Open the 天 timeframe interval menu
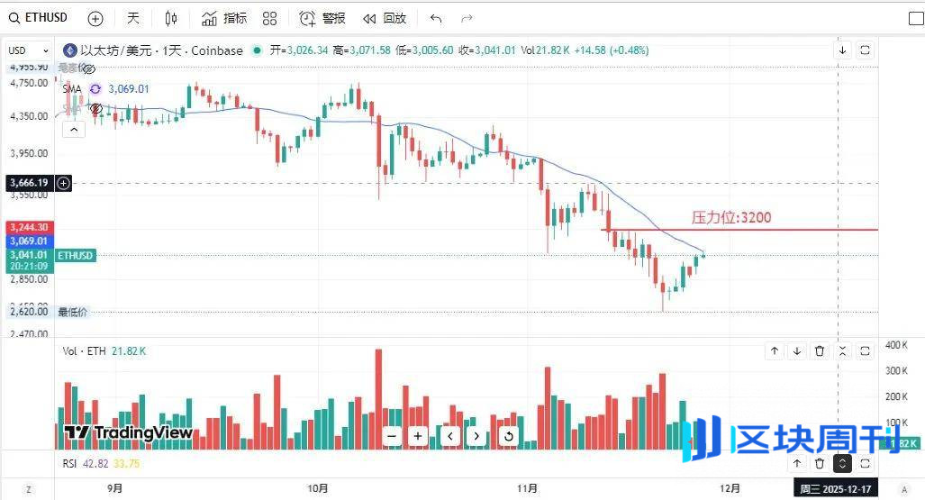The image size is (925, 500). coord(133,18)
